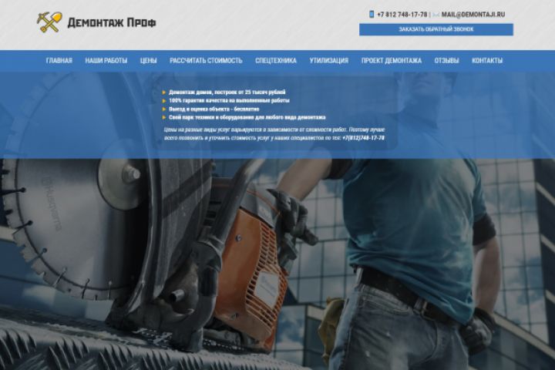Open the Контакты menu item
The image size is (555, 370).
coord(487,61)
